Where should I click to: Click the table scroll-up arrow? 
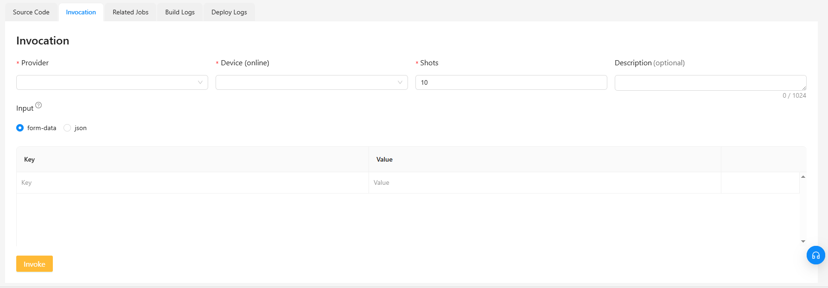(x=803, y=177)
